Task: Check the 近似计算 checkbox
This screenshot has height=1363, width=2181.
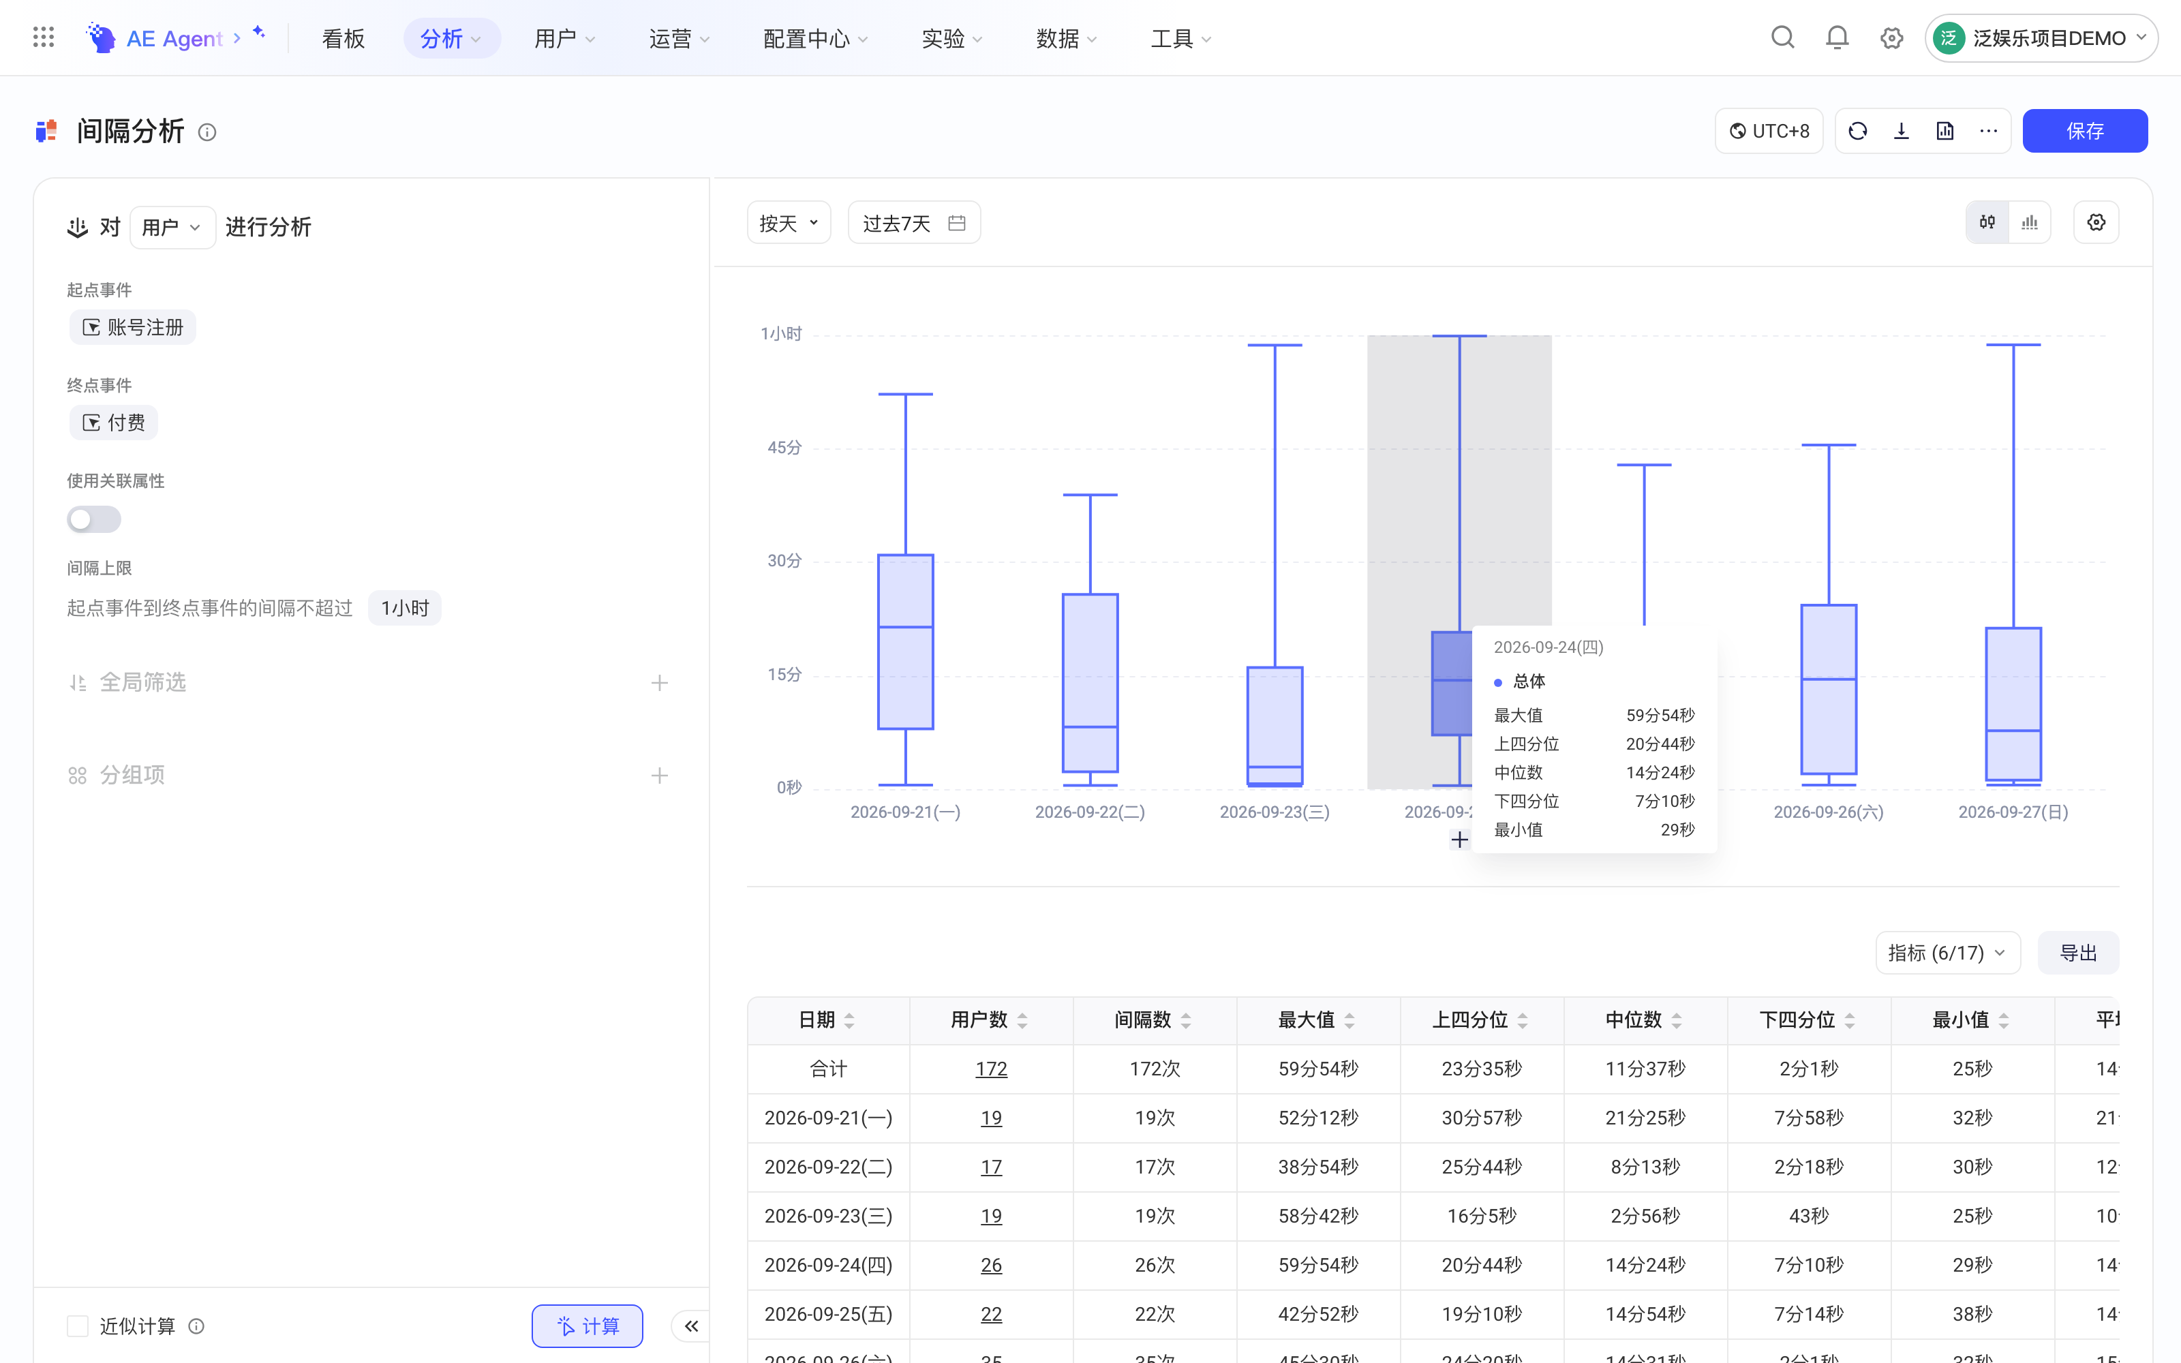Action: point(78,1325)
